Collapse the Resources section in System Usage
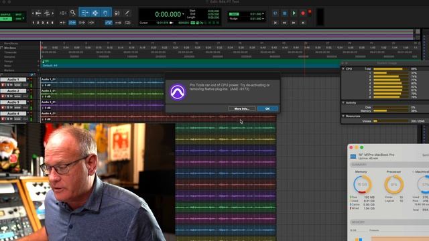429x241 pixels. point(343,116)
